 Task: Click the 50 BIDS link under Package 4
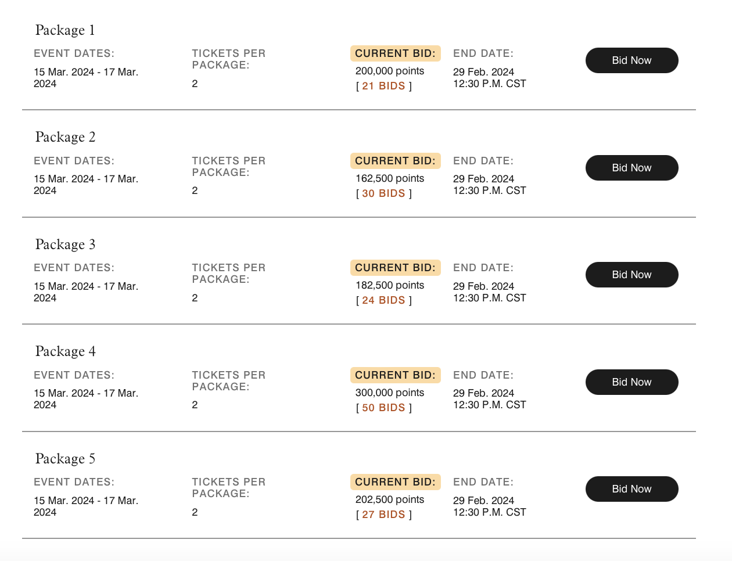point(383,407)
